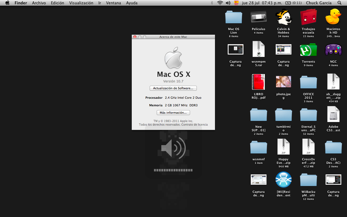Select the LIBRO ROJ...pdf file

[258, 82]
